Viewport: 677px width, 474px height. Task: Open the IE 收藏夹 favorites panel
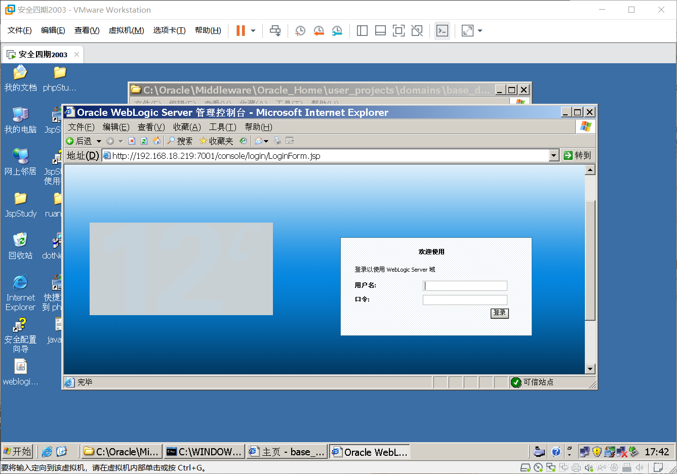tap(216, 141)
